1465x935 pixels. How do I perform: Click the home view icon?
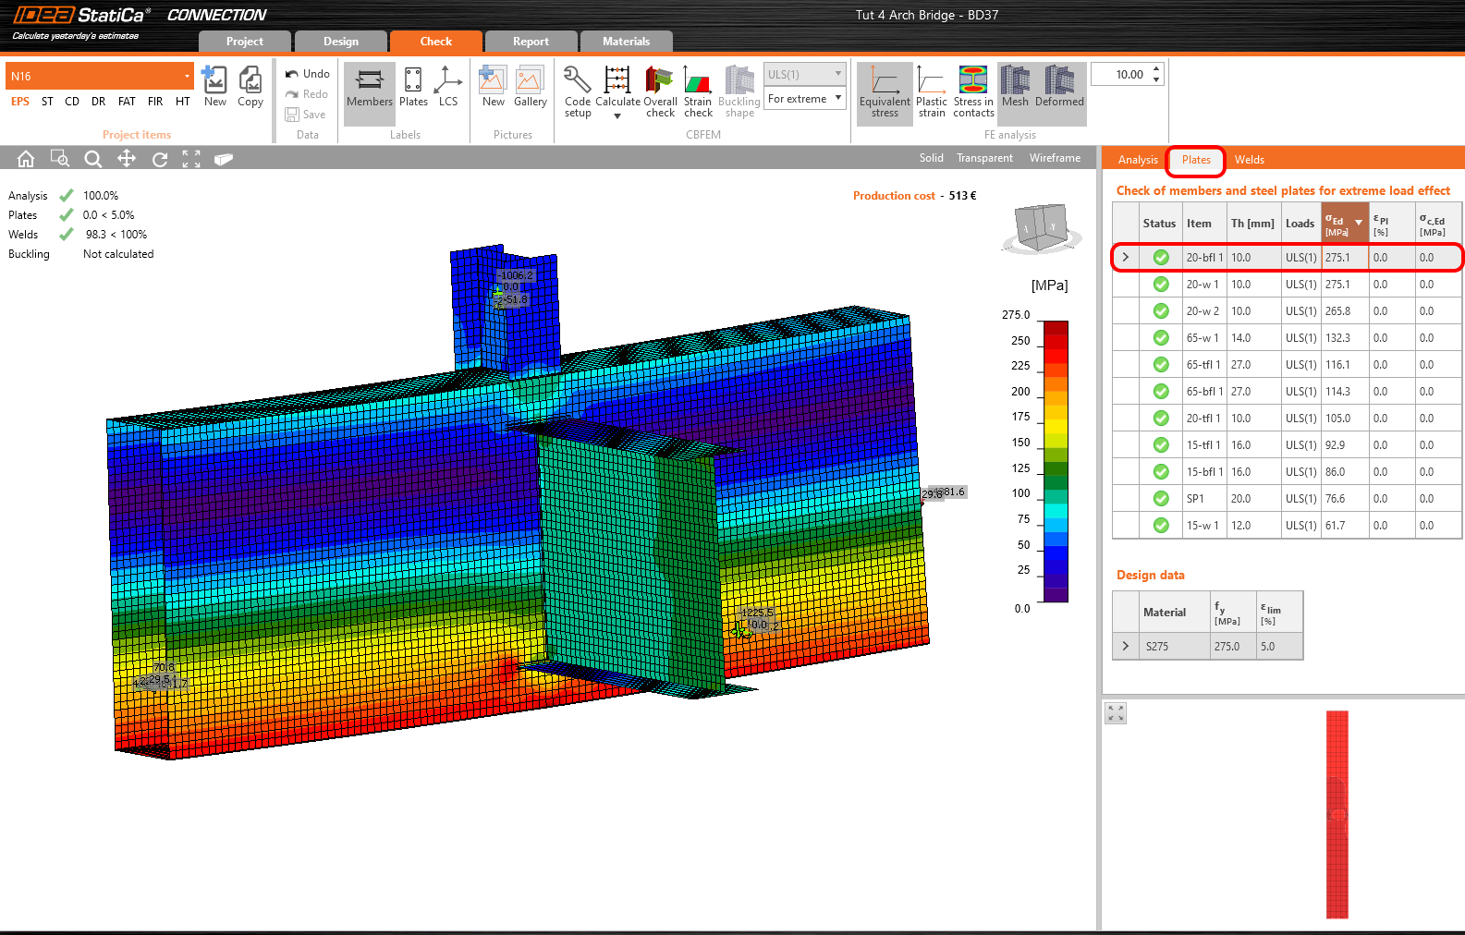26,159
